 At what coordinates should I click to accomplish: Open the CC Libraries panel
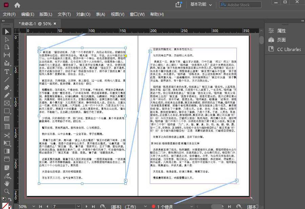285,49
